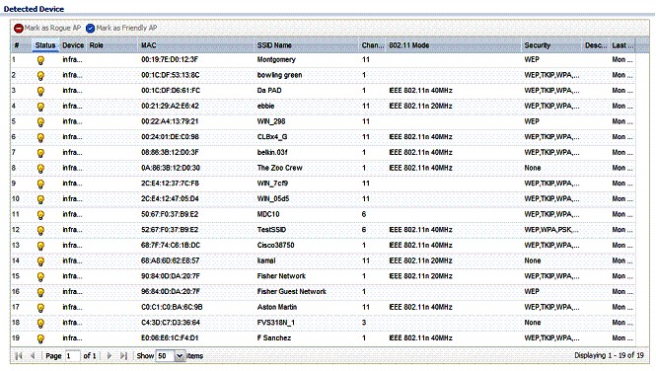
Task: Select the status bulb icon for WIN_7cf9
Action: (x=40, y=185)
